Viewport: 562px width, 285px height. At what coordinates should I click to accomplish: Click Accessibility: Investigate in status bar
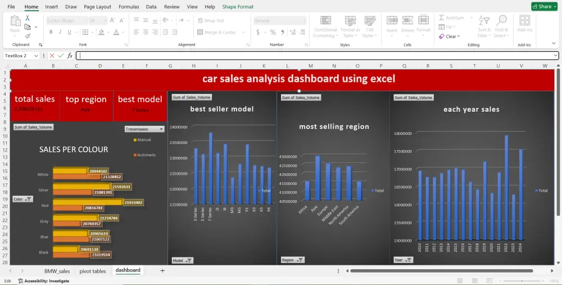43,281
